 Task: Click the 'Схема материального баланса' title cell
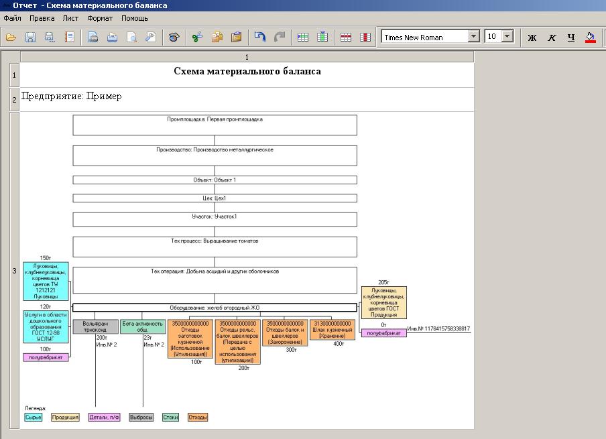tap(247, 72)
